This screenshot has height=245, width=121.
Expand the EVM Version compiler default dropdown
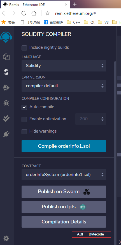64,86
